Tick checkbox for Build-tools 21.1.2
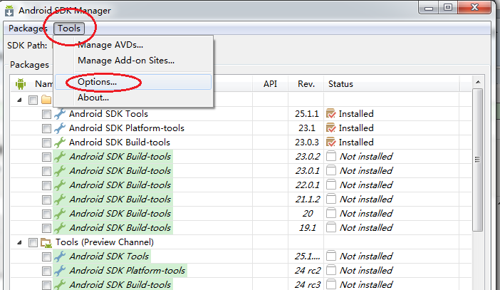 tap(46, 200)
